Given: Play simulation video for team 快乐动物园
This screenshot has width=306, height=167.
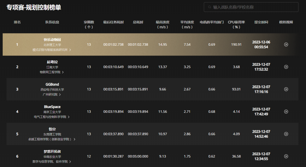Looking at the screenshot, I should pyautogui.click(x=286, y=44).
